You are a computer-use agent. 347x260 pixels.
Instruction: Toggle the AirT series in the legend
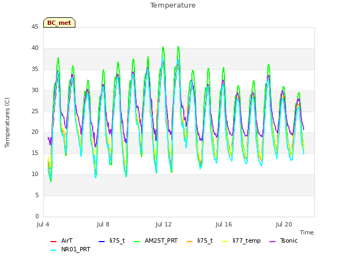coord(67,240)
